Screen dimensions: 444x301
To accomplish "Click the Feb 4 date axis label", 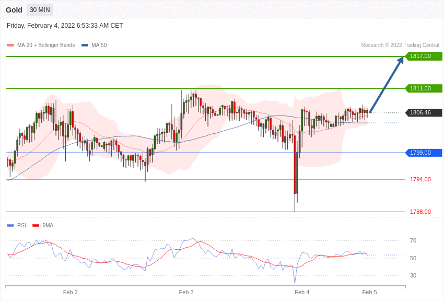I will [x=302, y=292].
